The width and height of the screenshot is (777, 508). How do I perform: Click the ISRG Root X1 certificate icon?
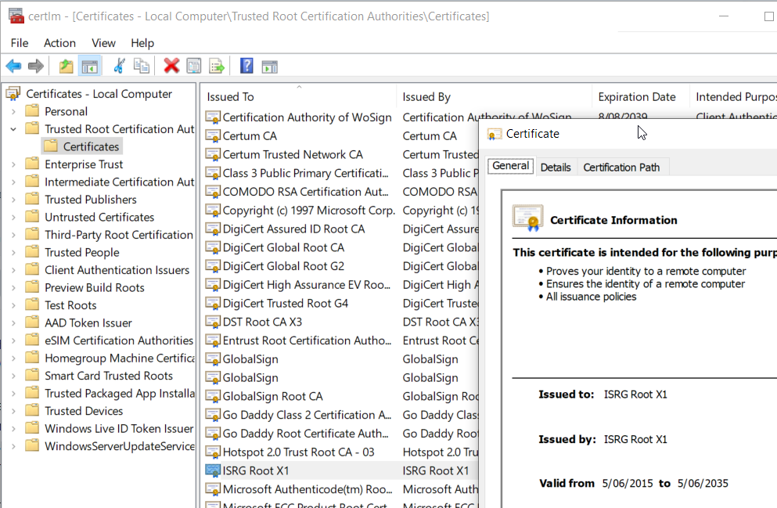point(213,471)
